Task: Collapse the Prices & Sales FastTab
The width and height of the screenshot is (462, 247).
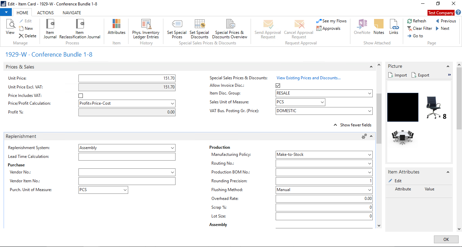Action: pyautogui.click(x=371, y=66)
